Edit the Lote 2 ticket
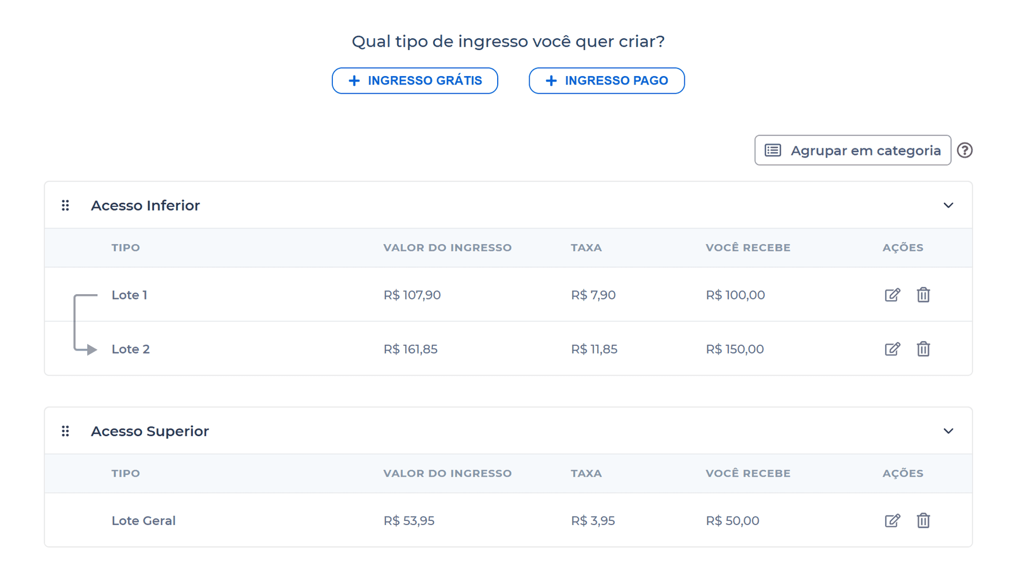The height and width of the screenshot is (574, 1021). pos(892,349)
